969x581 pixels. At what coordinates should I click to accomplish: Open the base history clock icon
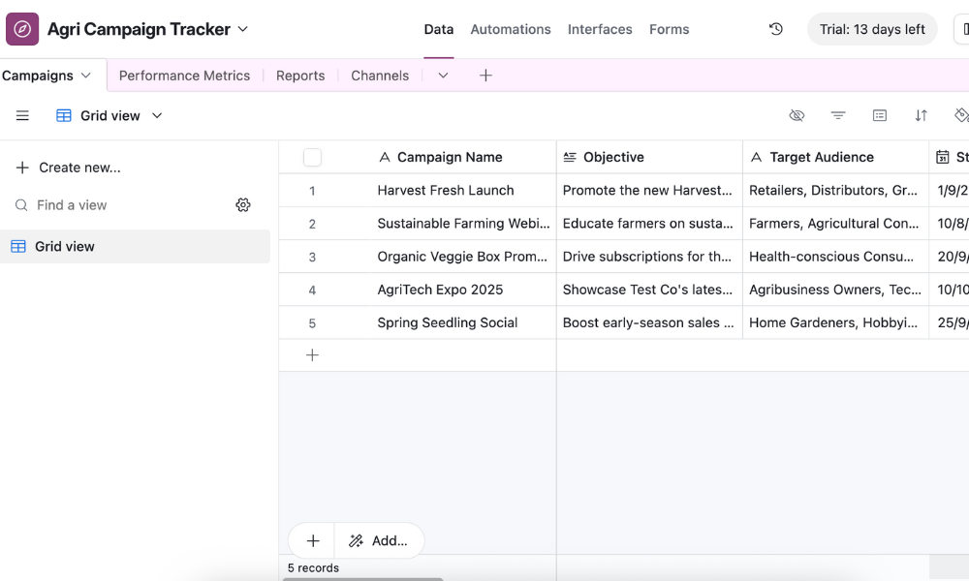[776, 29]
